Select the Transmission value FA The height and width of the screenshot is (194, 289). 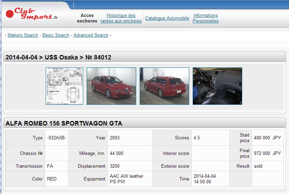coord(50,166)
